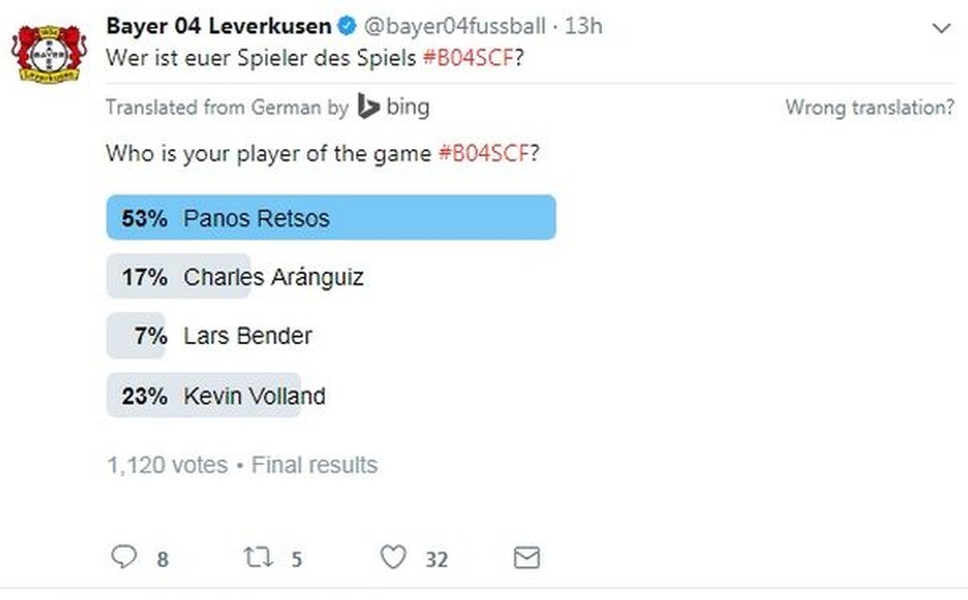Select the Panos Retsos poll result bar
968x600 pixels.
tap(330, 218)
